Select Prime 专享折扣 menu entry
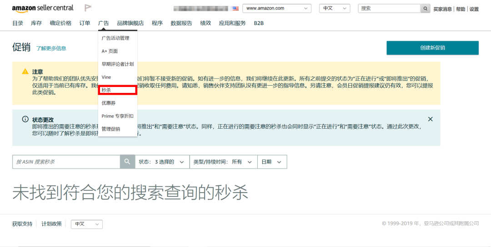Viewport: 491px width, 247px height. 117,116
